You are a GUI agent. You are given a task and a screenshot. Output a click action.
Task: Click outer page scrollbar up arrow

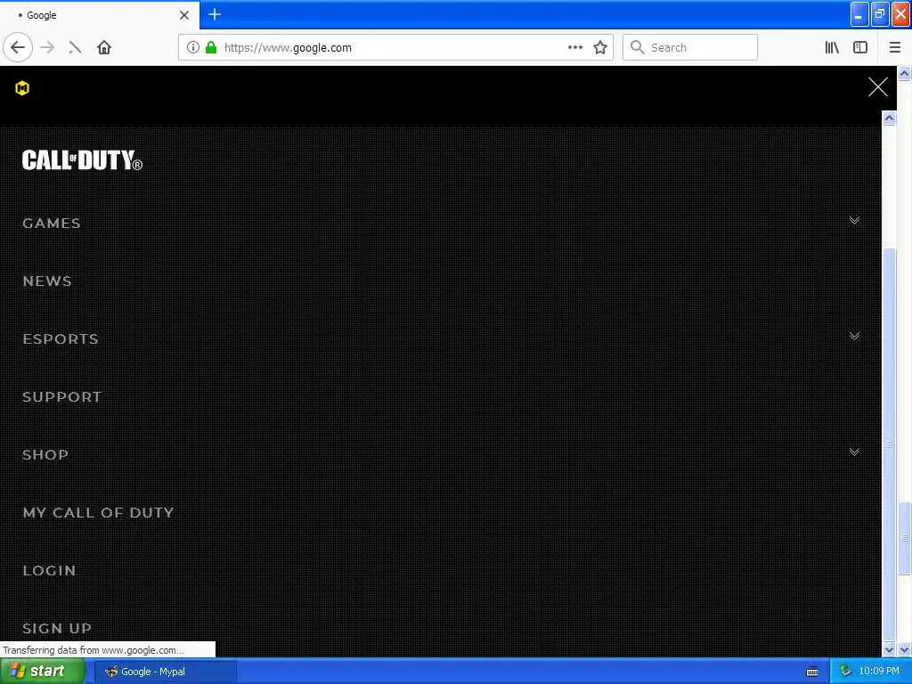pyautogui.click(x=905, y=74)
